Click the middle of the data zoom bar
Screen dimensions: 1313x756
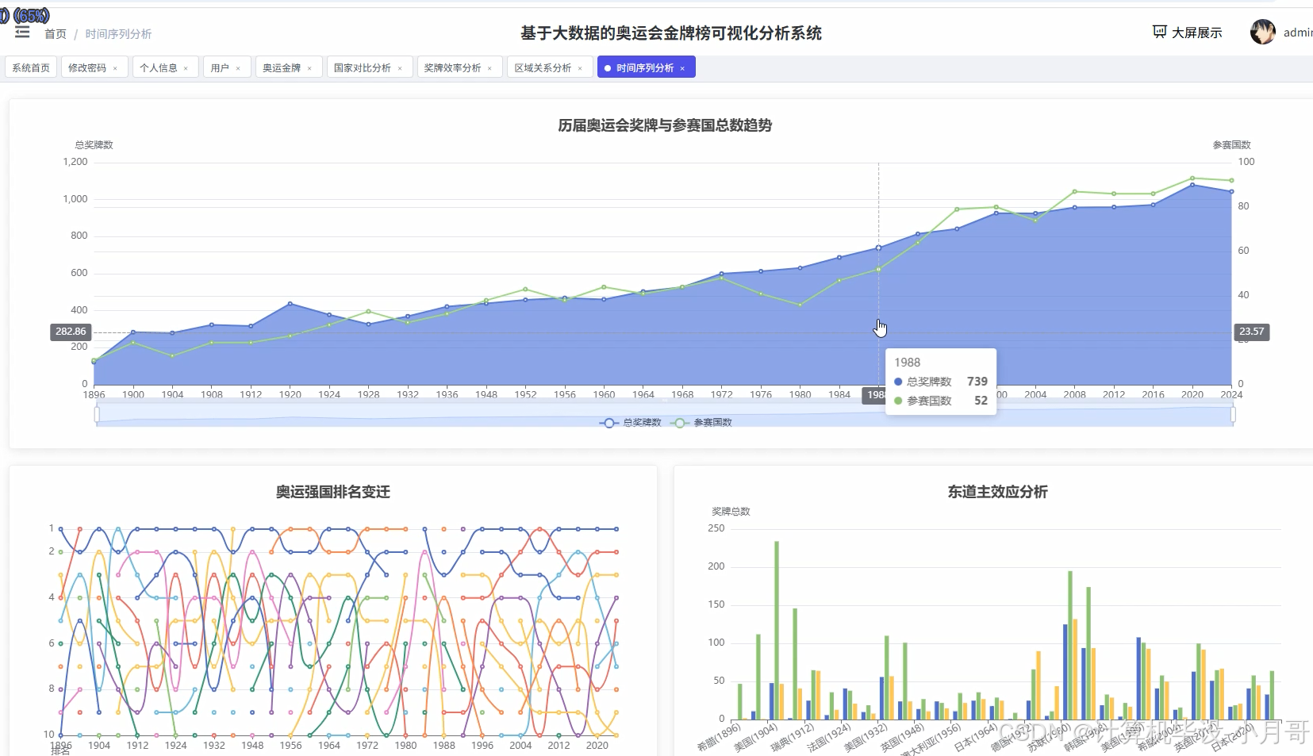tap(665, 415)
